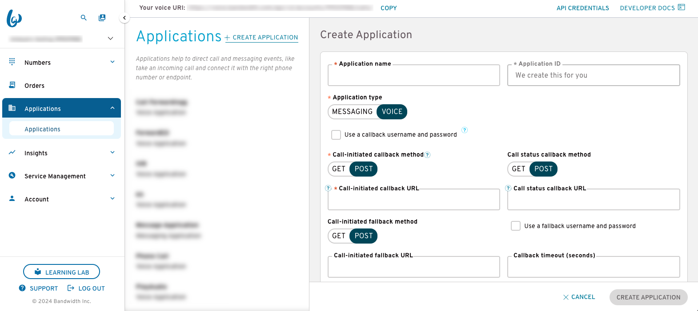Click the Orders icon

[12, 85]
